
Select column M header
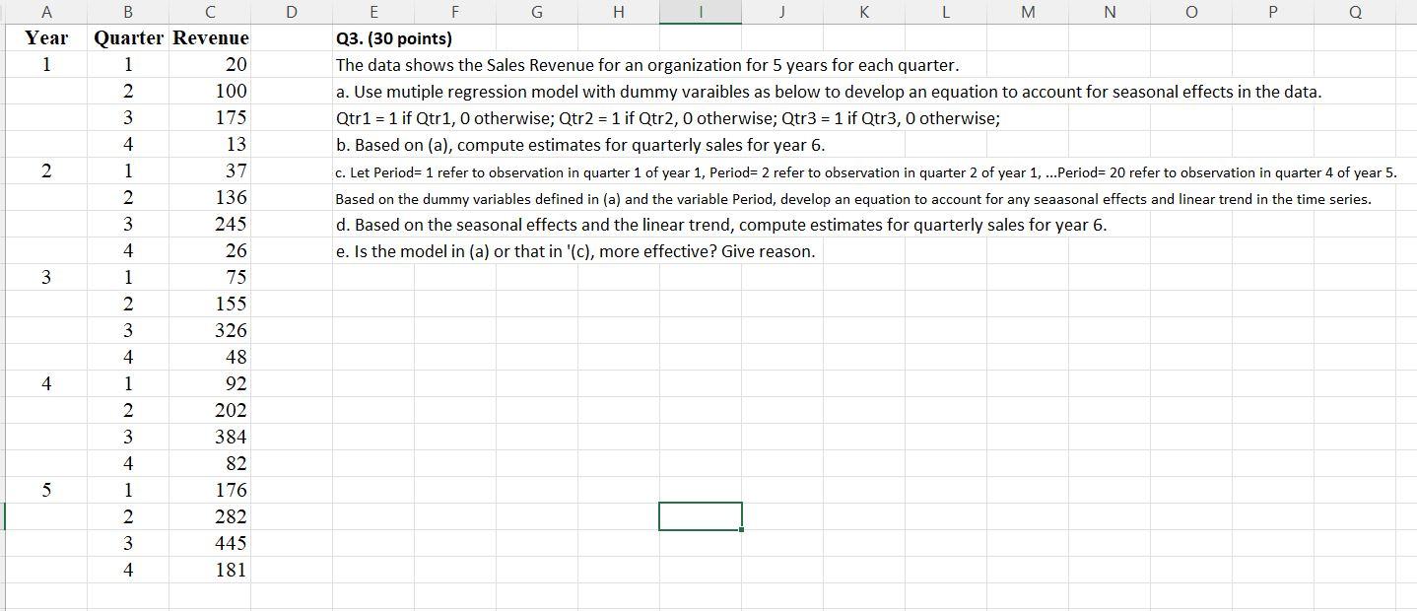1028,12
